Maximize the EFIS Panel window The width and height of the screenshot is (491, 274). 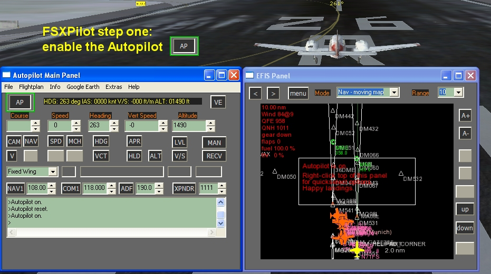pyautogui.click(x=458, y=75)
